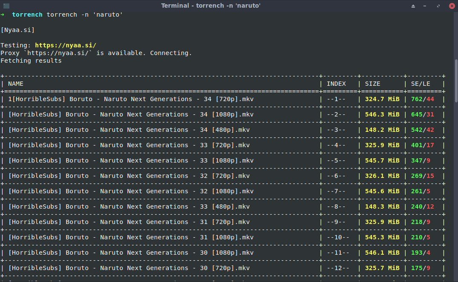Image resolution: width=458 pixels, height=282 pixels.
Task: Click the size value 148.3 MiB
Action: click(382, 206)
